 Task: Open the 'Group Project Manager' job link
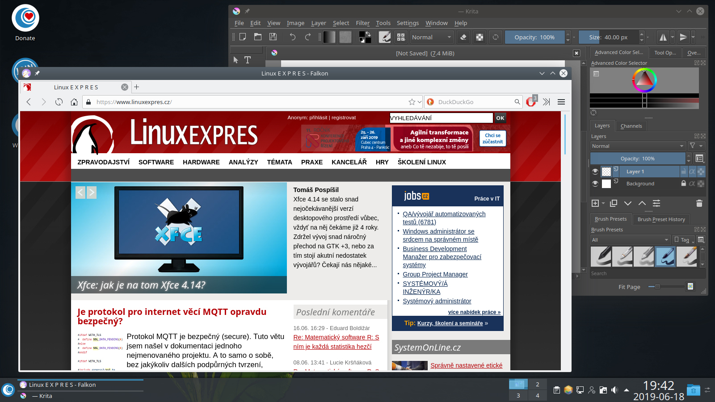point(435,274)
